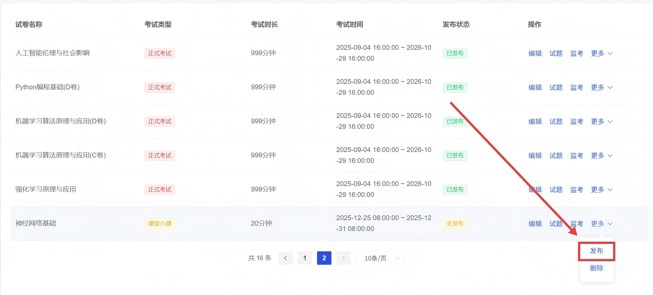Click the next page arrow button
The image size is (653, 295).
pyautogui.click(x=343, y=258)
